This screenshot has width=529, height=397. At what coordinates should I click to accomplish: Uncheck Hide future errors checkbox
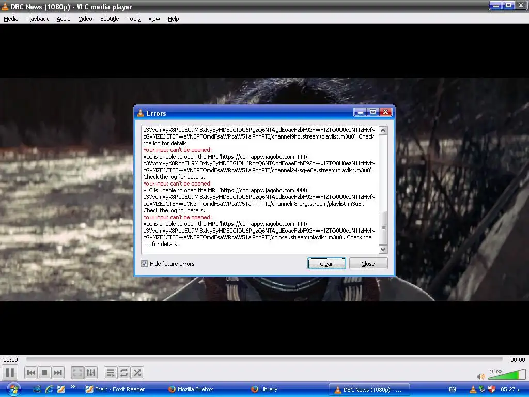tap(145, 263)
